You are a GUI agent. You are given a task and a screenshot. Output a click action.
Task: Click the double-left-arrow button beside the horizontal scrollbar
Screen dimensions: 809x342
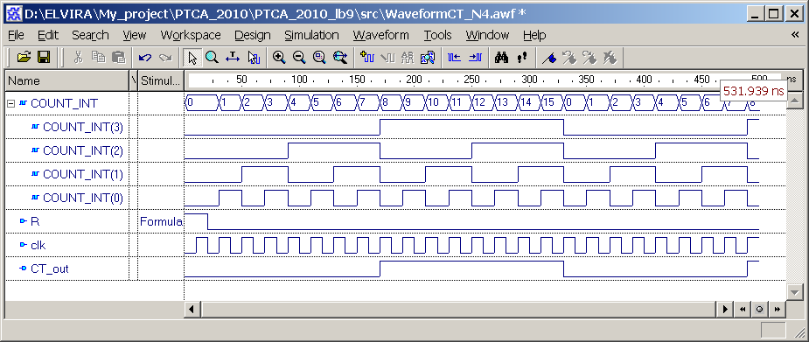(x=743, y=310)
